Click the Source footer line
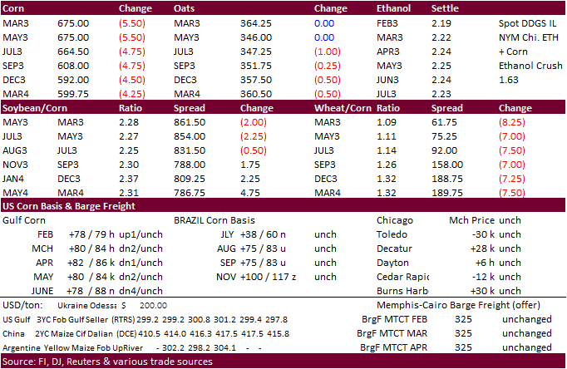Image resolution: width=567 pixels, height=369 pixels. coord(107,362)
